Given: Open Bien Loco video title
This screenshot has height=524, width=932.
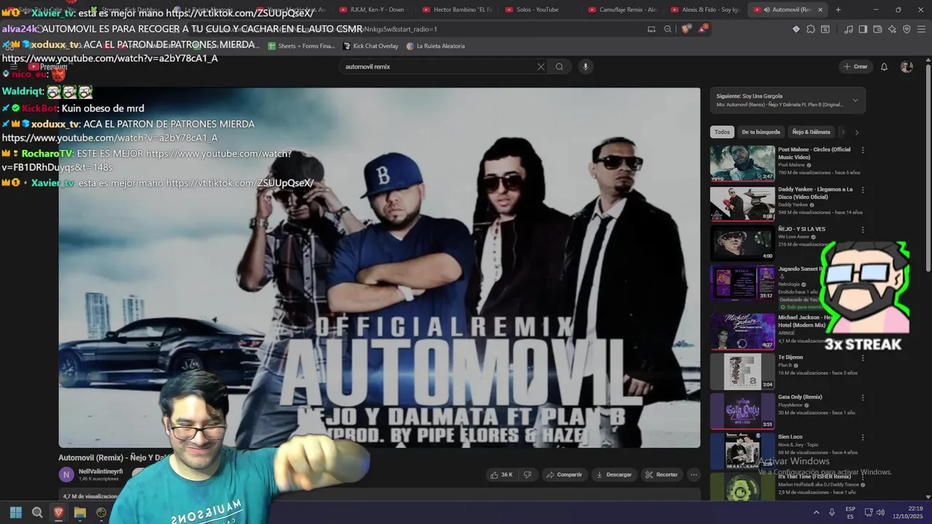Looking at the screenshot, I should (790, 437).
